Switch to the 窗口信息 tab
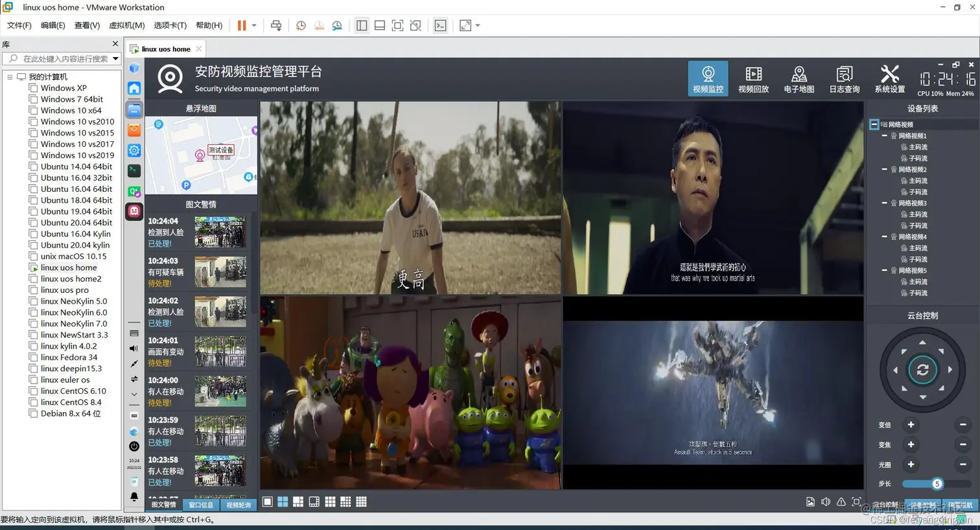Image resolution: width=980 pixels, height=530 pixels. tap(201, 505)
